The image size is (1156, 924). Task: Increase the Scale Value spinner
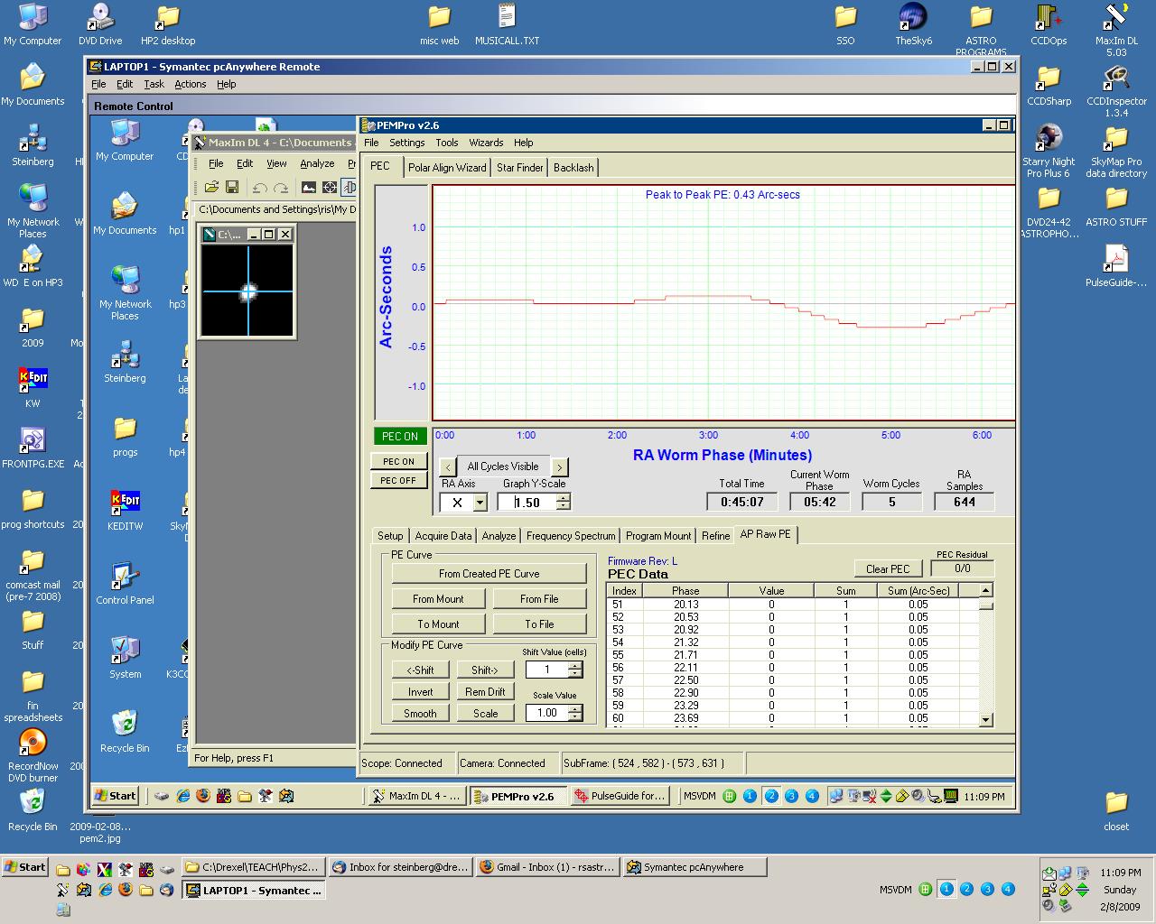click(x=575, y=708)
